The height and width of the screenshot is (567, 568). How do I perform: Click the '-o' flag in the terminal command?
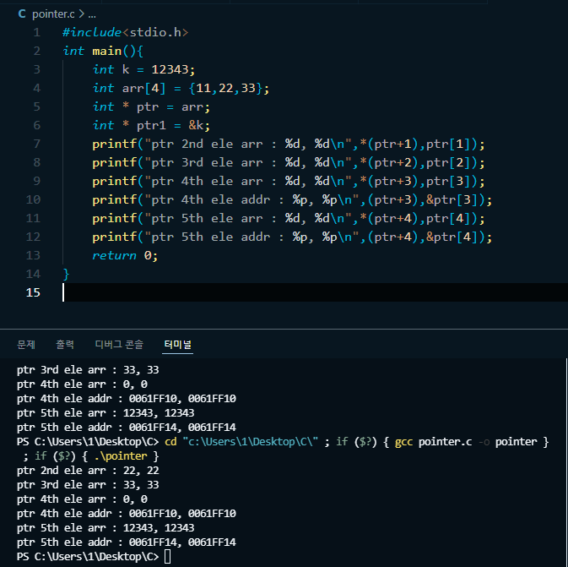pyautogui.click(x=484, y=442)
